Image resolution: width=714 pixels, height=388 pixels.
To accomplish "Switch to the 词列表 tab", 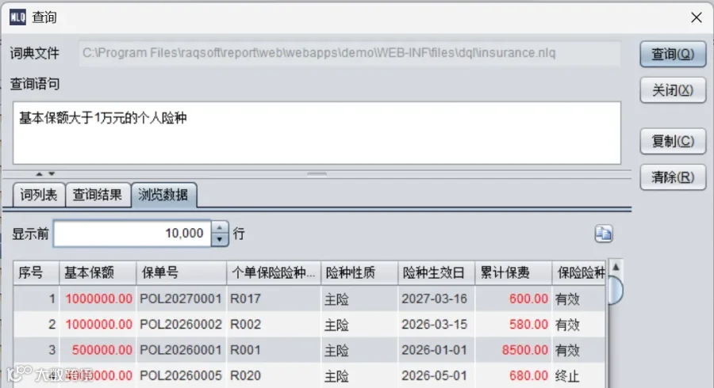I will click(x=39, y=195).
